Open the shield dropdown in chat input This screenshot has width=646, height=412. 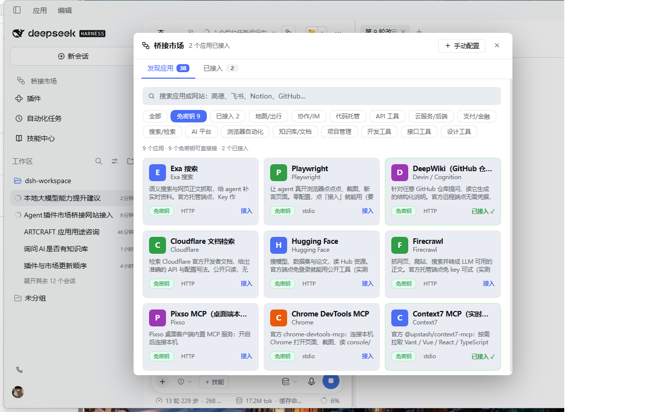click(184, 382)
